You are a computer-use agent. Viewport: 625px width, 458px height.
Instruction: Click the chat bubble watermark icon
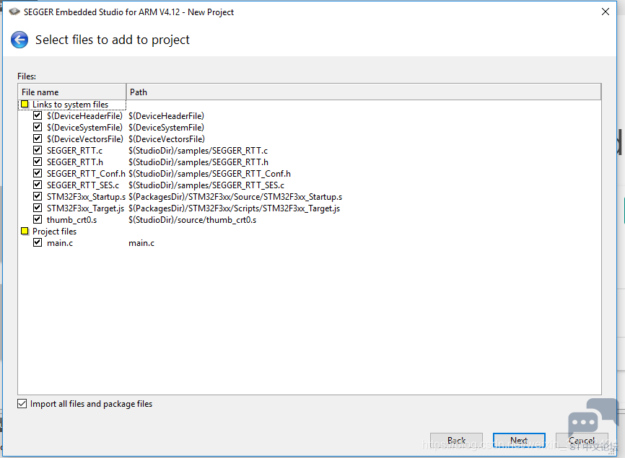(x=593, y=418)
